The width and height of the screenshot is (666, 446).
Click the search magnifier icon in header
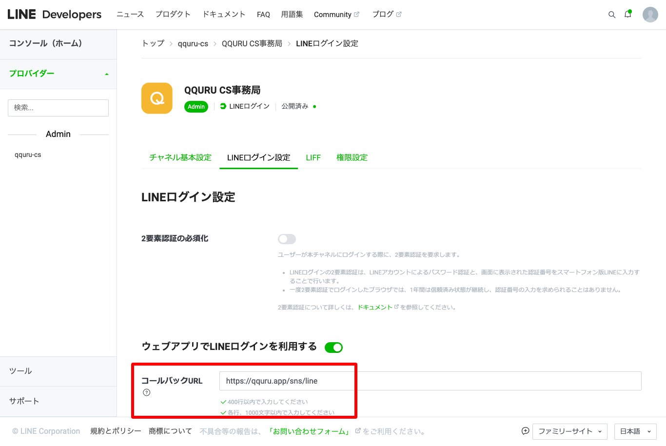(x=611, y=15)
